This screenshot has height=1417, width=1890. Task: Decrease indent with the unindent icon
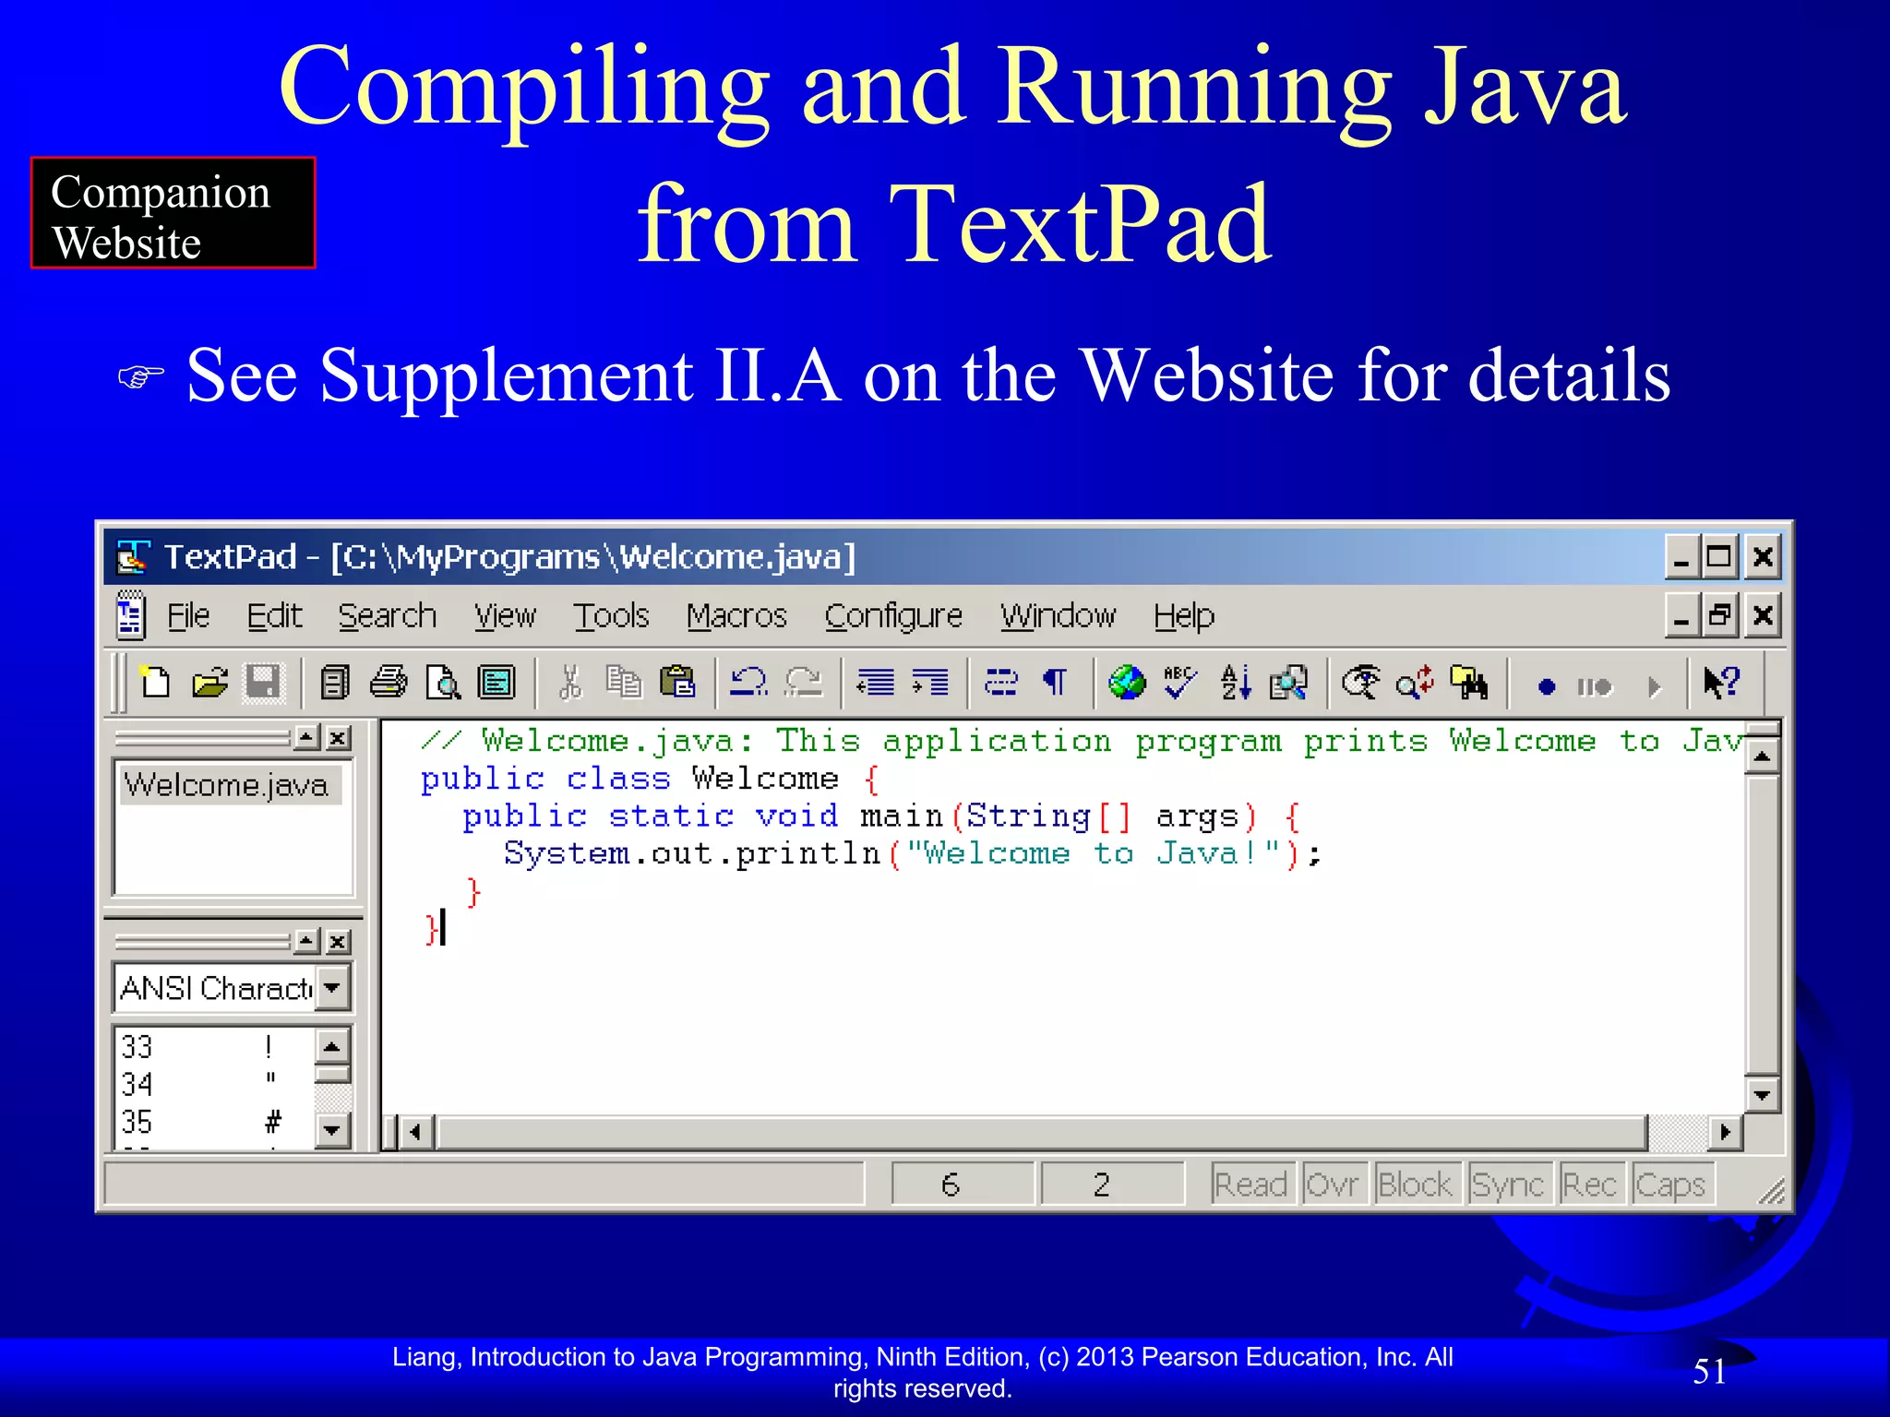coord(875,684)
